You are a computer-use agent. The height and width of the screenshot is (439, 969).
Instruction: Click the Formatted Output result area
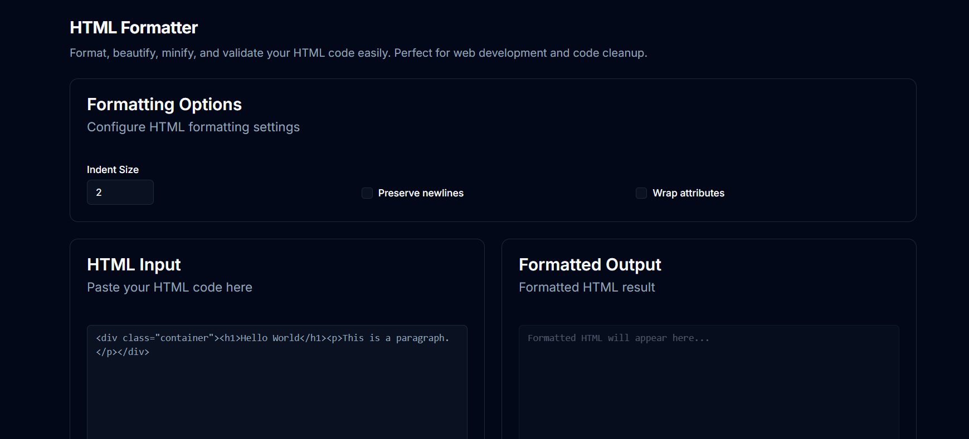(709, 382)
